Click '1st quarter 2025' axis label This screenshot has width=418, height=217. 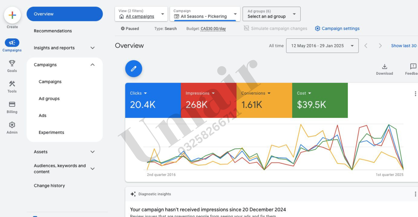(x=390, y=175)
